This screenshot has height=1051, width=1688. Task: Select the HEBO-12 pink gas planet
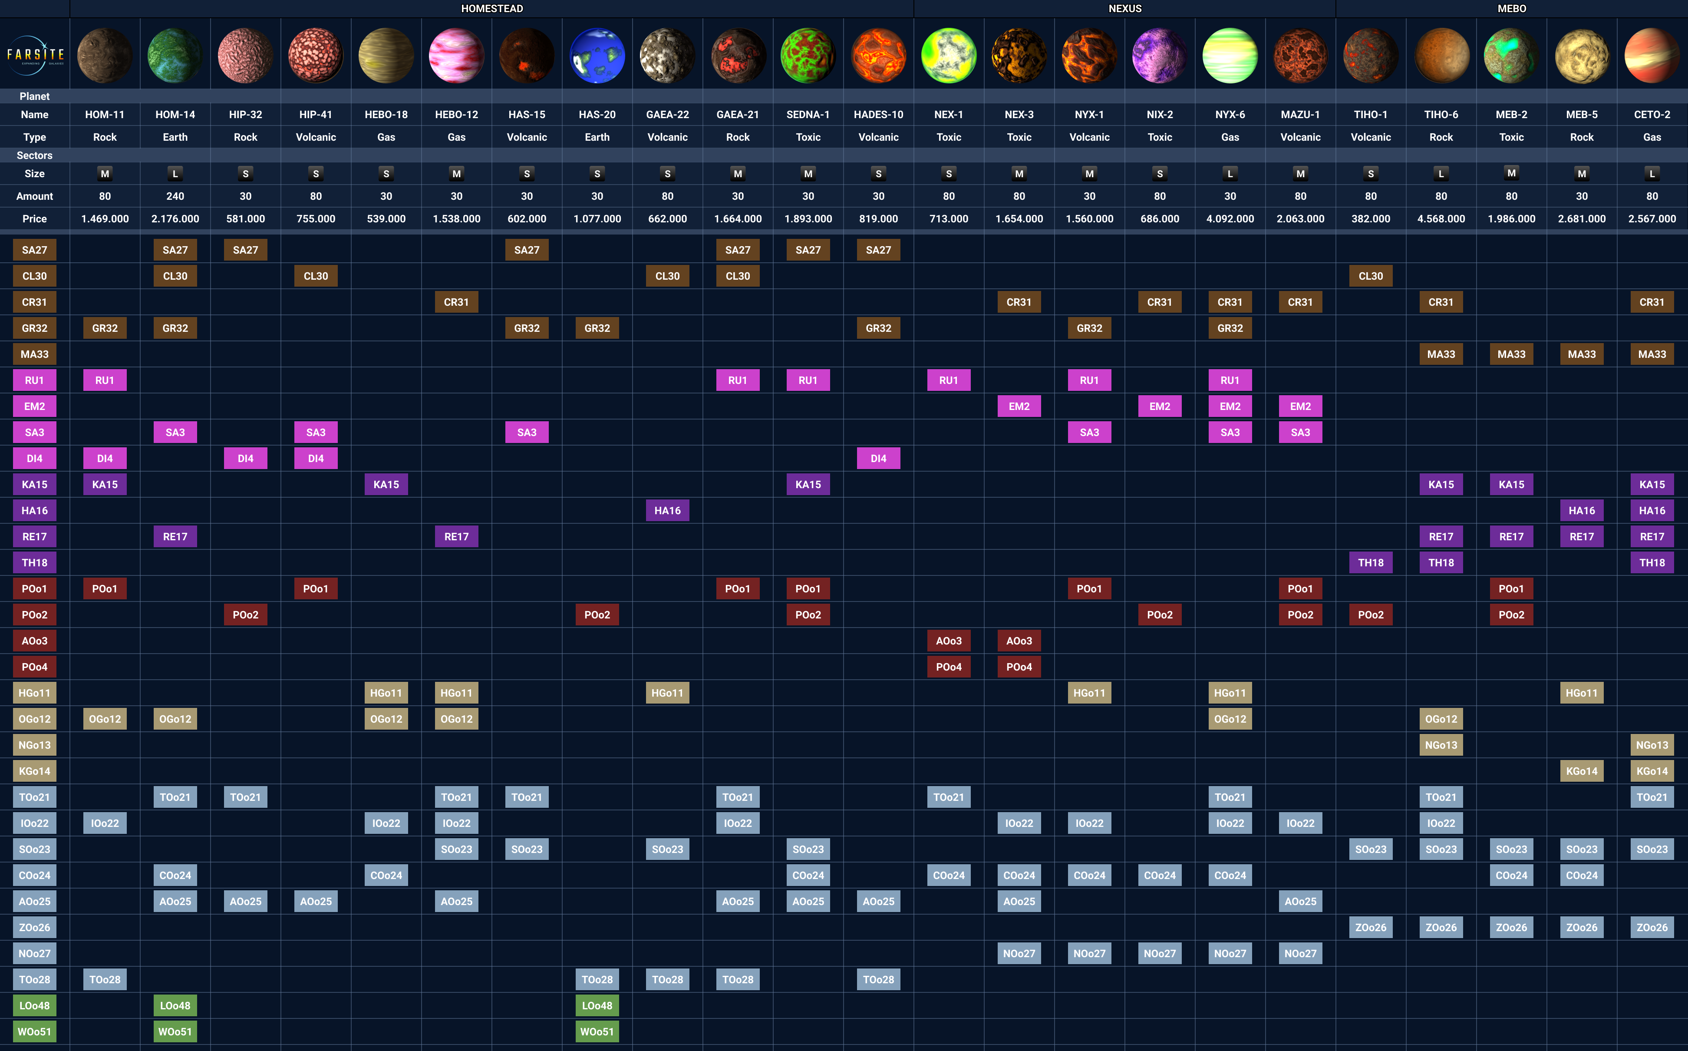(x=456, y=56)
